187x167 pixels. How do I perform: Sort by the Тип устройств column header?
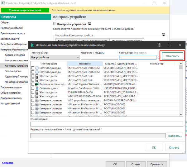[49, 64]
